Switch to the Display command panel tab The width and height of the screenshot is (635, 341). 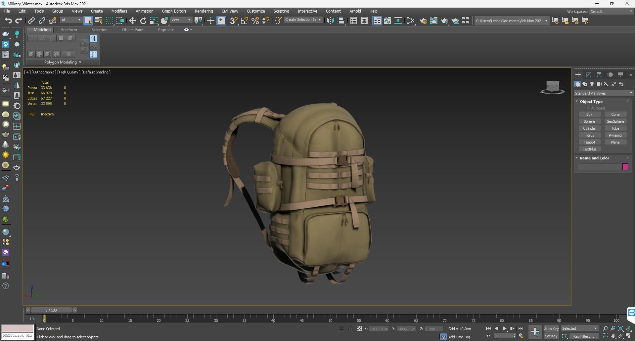click(620, 75)
